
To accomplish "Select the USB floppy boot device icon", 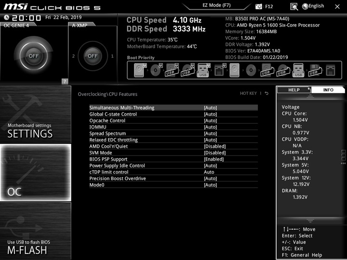I will [315, 70].
